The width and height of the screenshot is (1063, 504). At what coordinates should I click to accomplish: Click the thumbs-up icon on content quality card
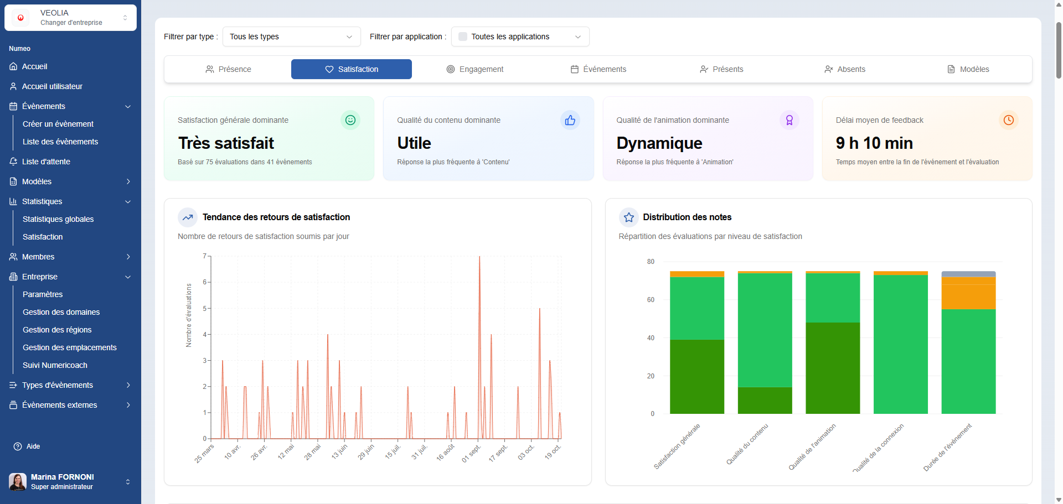click(x=570, y=120)
